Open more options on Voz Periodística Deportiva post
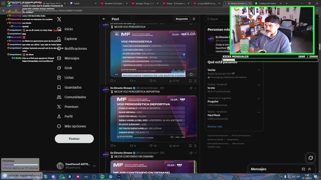 [x=195, y=88]
